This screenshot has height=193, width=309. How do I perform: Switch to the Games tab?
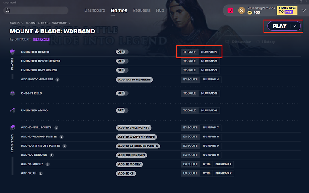(119, 10)
